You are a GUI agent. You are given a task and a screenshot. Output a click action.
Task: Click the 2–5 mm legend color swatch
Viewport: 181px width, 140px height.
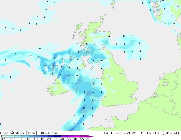(x=25, y=136)
